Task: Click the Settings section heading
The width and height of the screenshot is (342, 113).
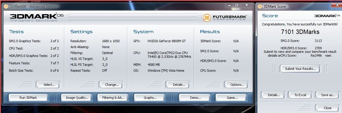Action: [81, 32]
